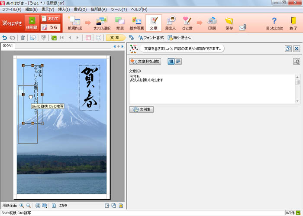Switch to うら (back) side

click(x=51, y=27)
